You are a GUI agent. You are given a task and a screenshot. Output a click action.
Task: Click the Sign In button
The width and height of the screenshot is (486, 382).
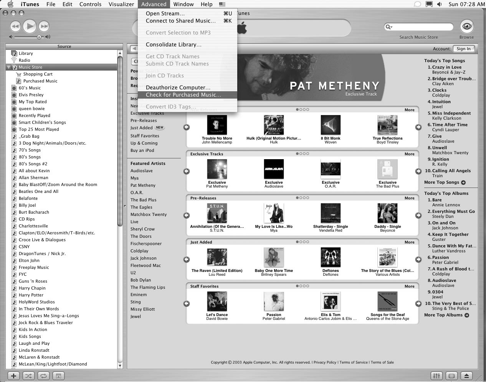tap(463, 49)
